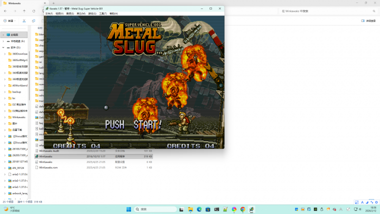
Task: Click the Metal Slug game screen
Action: (134, 82)
